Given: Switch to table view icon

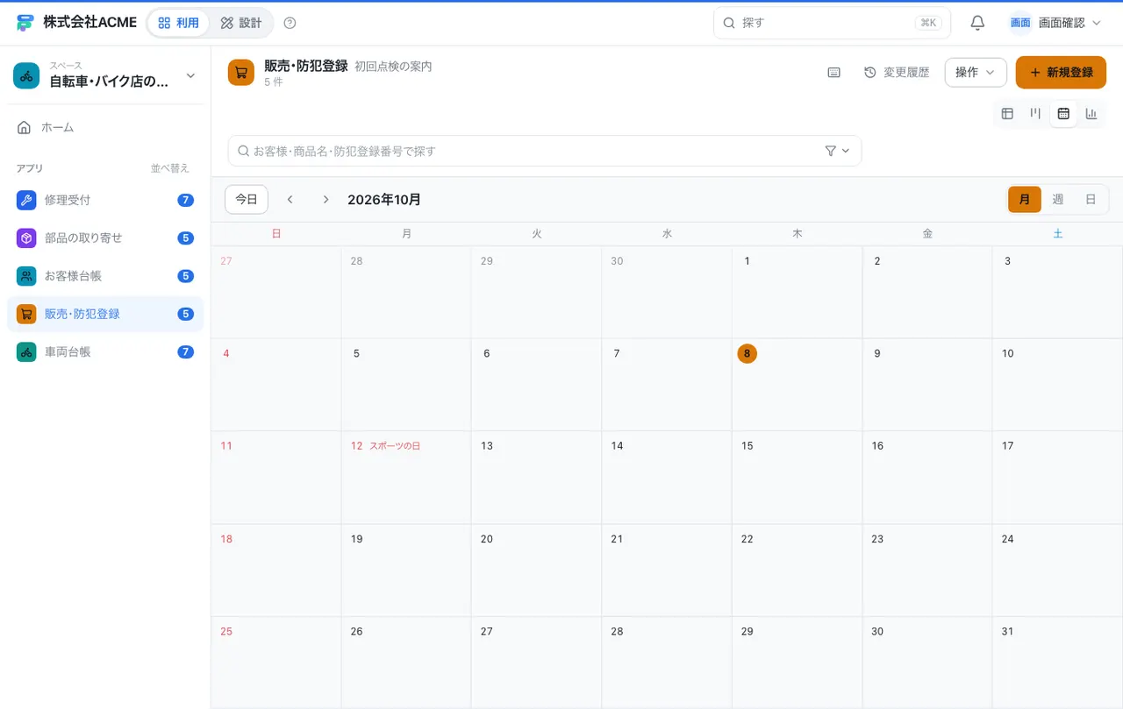Looking at the screenshot, I should click(1007, 113).
